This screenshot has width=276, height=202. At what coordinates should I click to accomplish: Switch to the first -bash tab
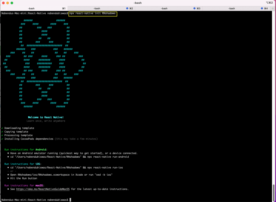click(x=31, y=9)
